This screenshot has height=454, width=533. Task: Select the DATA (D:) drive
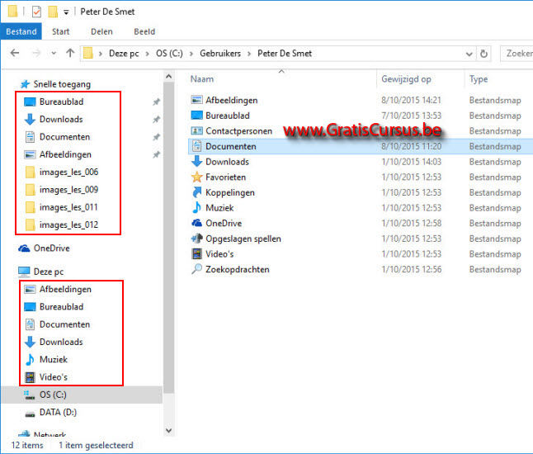pos(58,413)
